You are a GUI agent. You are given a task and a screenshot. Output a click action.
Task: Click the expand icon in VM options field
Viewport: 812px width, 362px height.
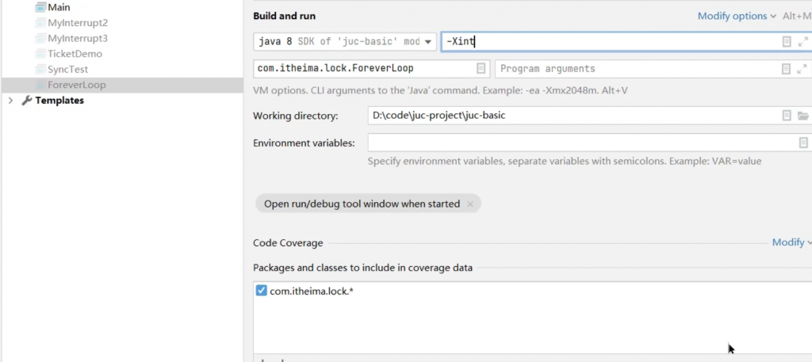802,42
